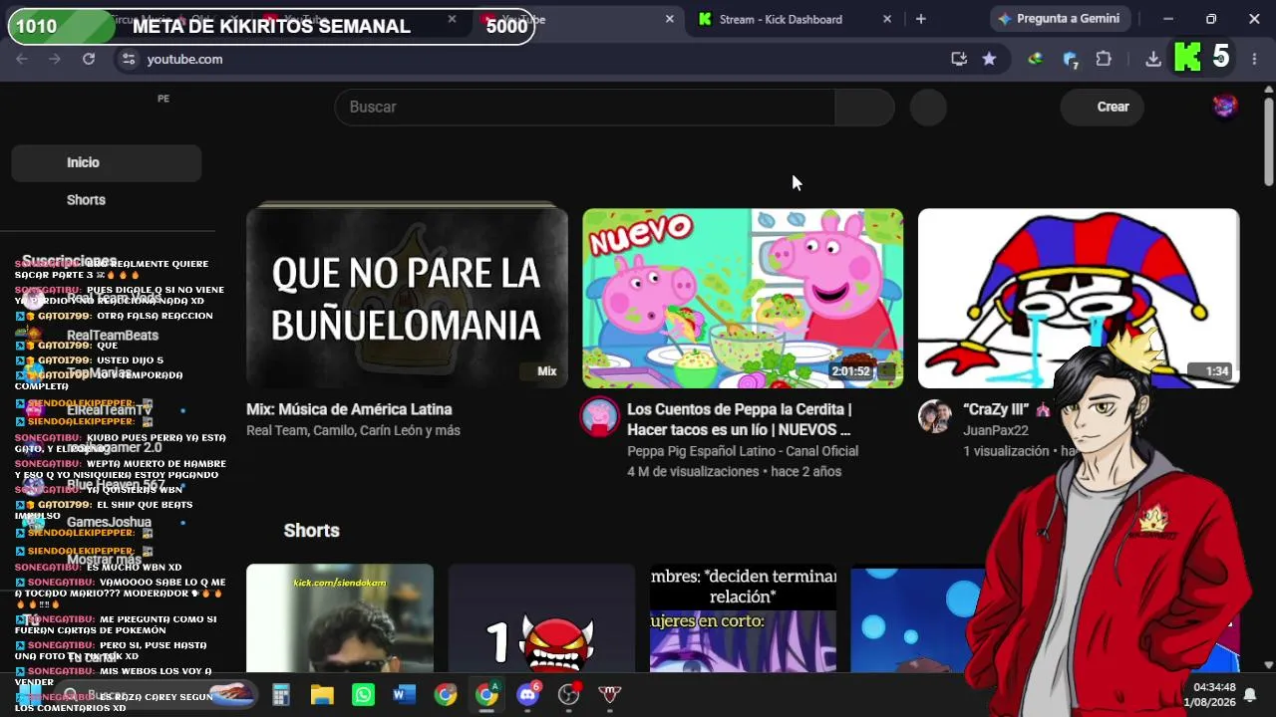1276x717 pixels.
Task: Open the Mix: Música de América Latina title
Action: tap(349, 409)
